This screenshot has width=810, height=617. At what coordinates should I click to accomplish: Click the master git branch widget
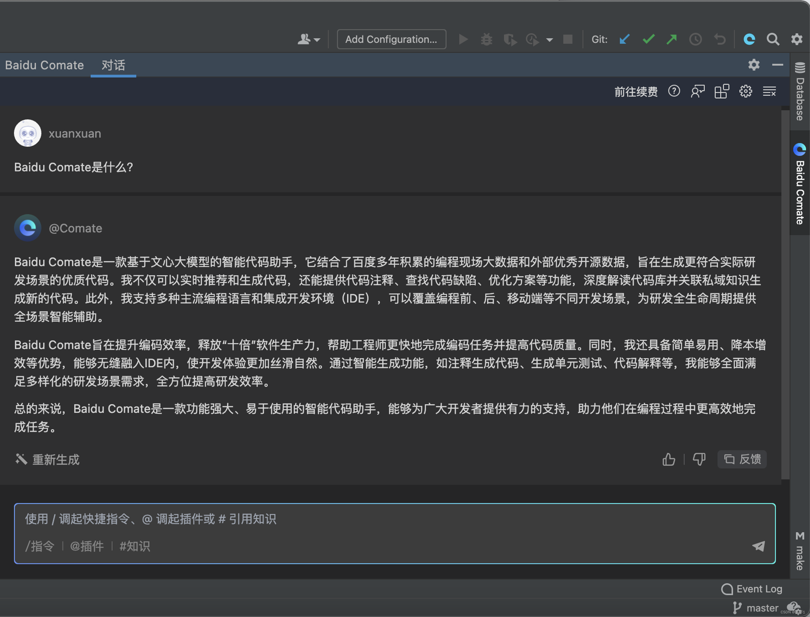(x=756, y=608)
